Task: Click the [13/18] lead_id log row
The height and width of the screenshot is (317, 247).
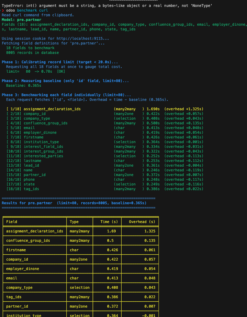Action: 105,165
